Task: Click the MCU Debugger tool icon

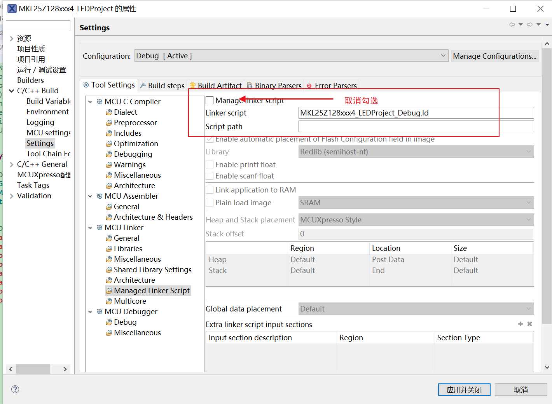Action: [x=100, y=311]
